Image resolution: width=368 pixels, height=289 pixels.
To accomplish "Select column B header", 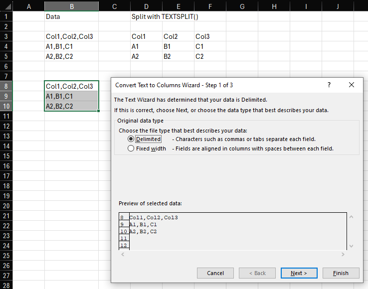I will (71, 6).
